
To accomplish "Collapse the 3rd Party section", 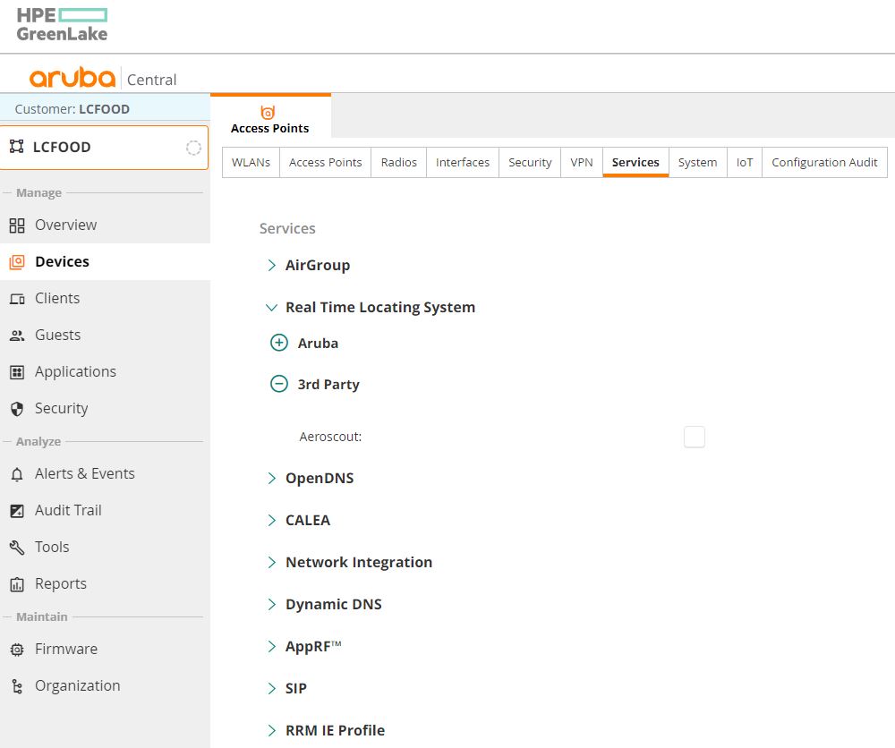I will (x=279, y=384).
